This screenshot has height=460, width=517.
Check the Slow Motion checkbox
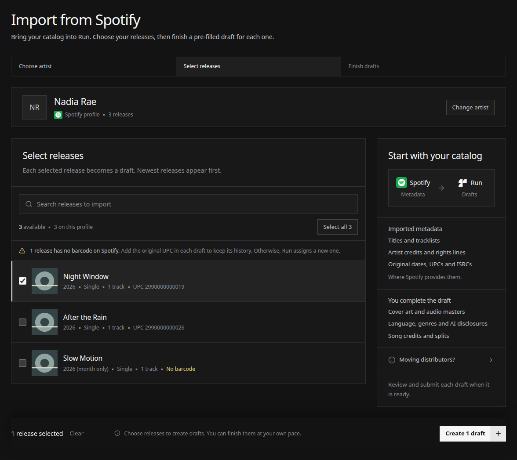(22, 363)
